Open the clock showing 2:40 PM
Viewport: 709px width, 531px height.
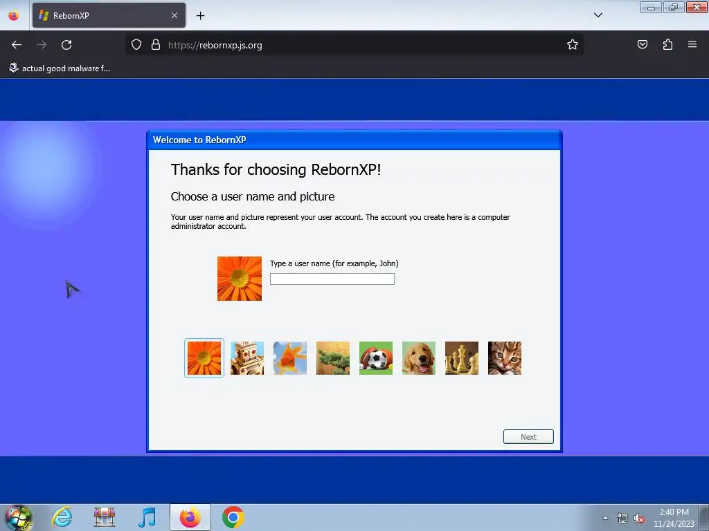(x=674, y=518)
